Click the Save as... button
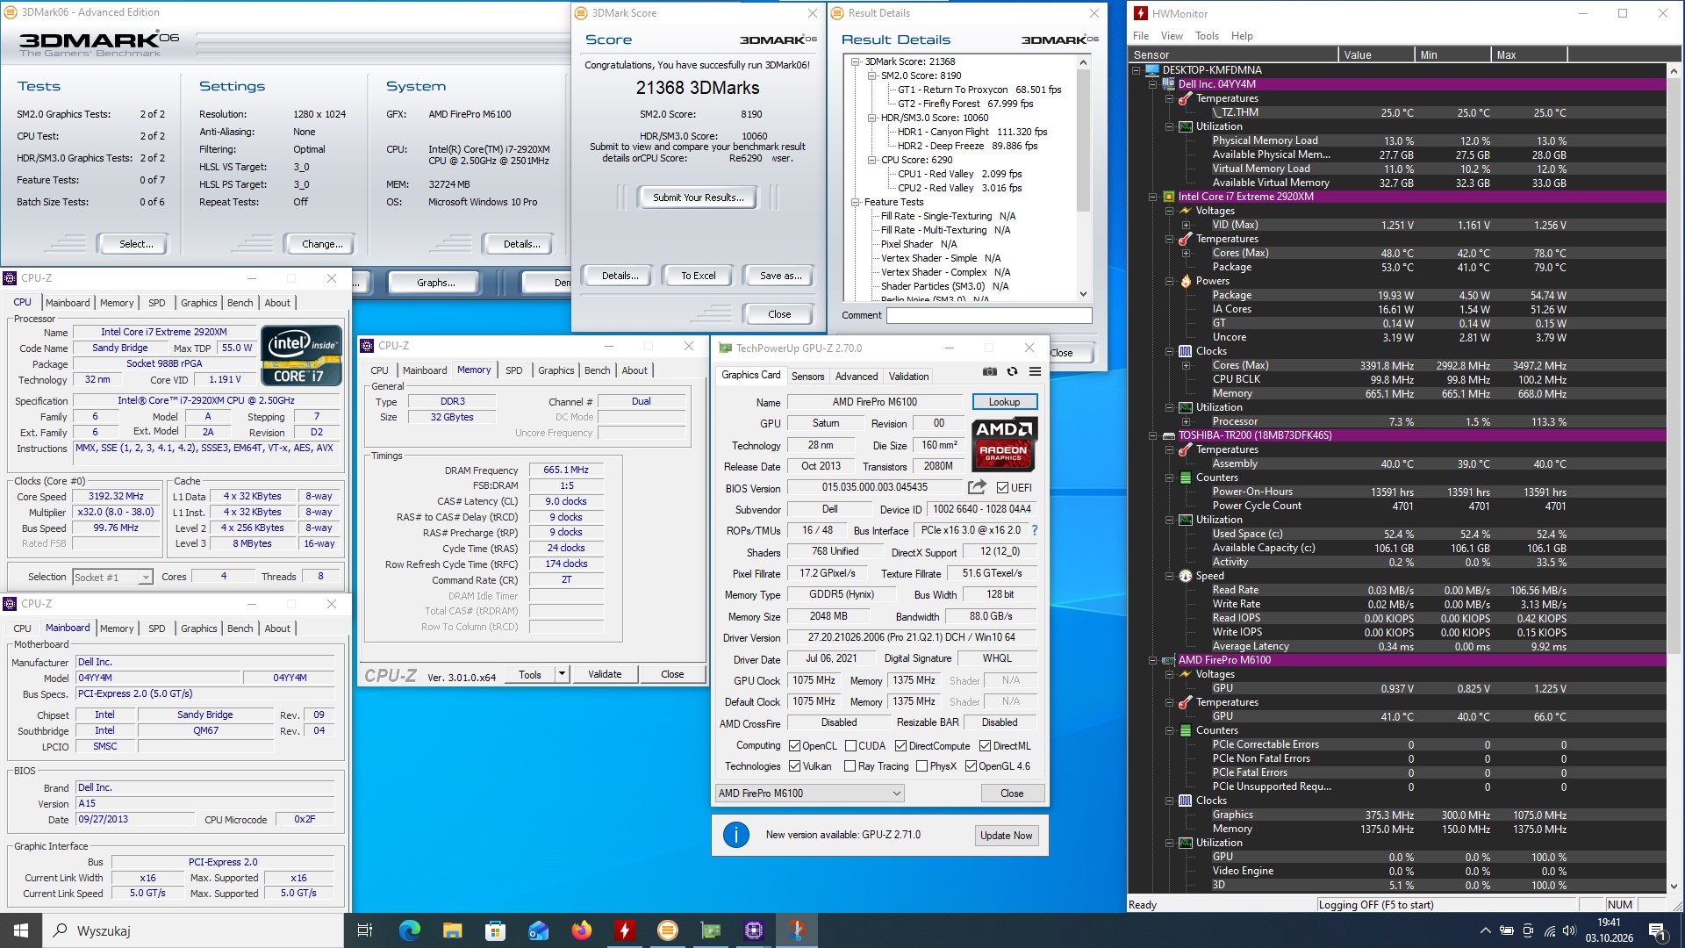Image resolution: width=1685 pixels, height=948 pixels. (780, 276)
